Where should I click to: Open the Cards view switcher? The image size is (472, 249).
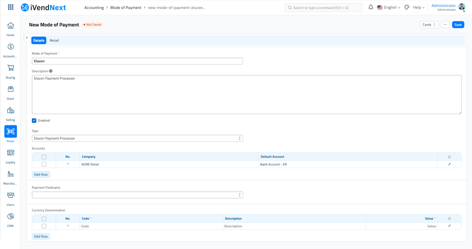point(429,25)
